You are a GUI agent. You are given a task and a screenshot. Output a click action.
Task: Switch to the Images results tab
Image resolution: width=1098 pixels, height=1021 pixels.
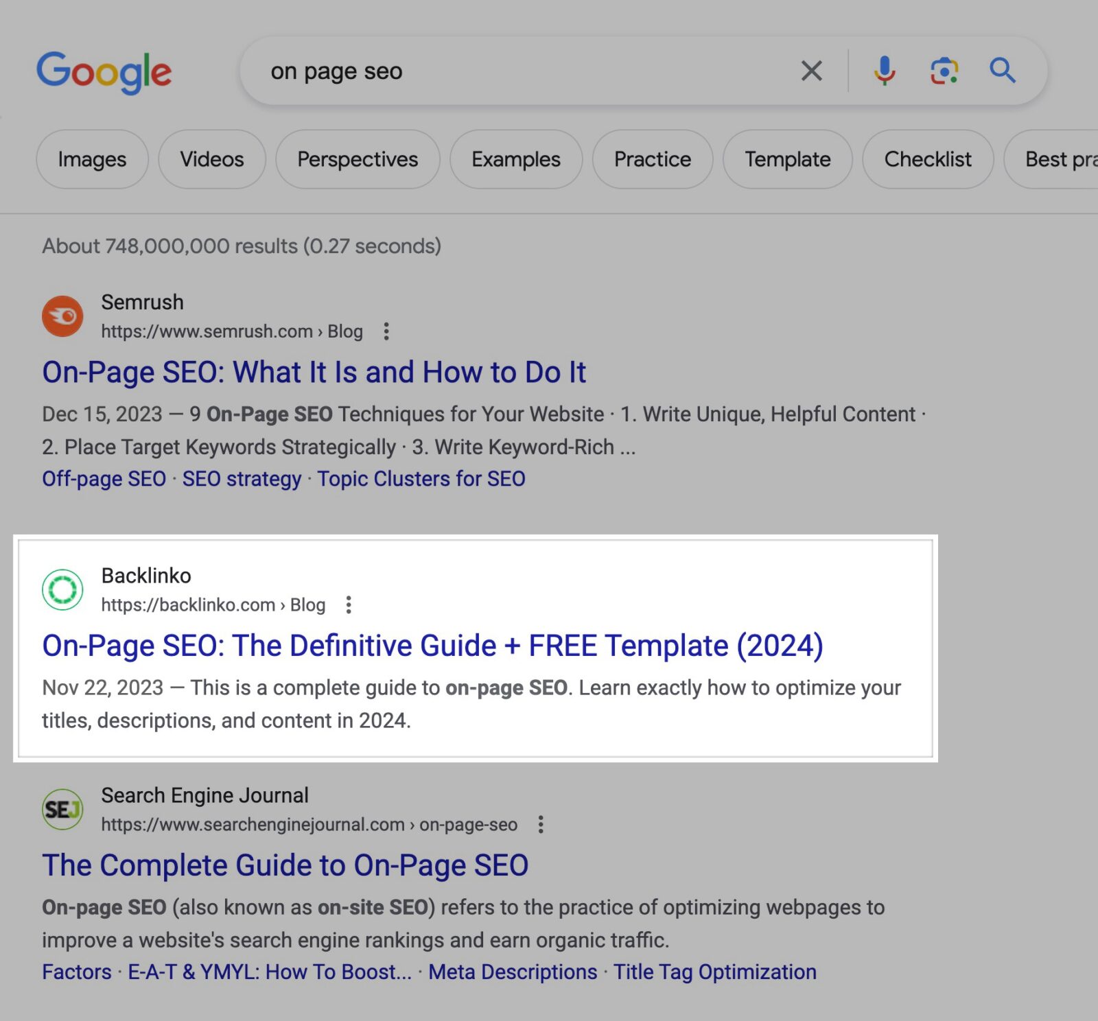tap(92, 159)
